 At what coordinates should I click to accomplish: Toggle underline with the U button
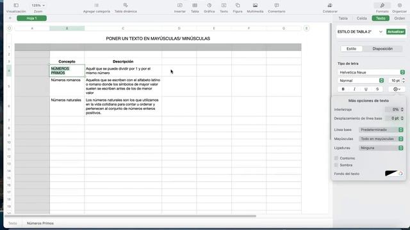[366, 89]
